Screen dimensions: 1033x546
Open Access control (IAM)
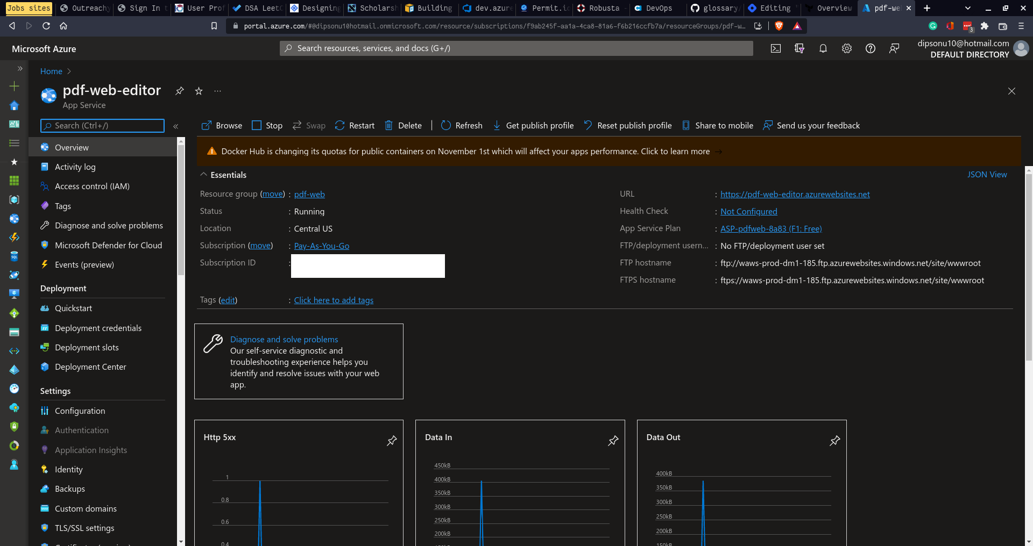102,186
